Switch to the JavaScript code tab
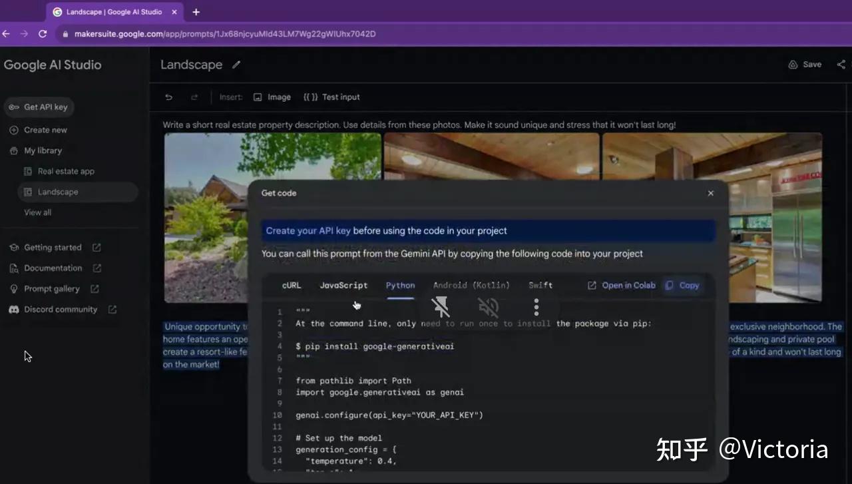Image resolution: width=852 pixels, height=484 pixels. coord(343,285)
